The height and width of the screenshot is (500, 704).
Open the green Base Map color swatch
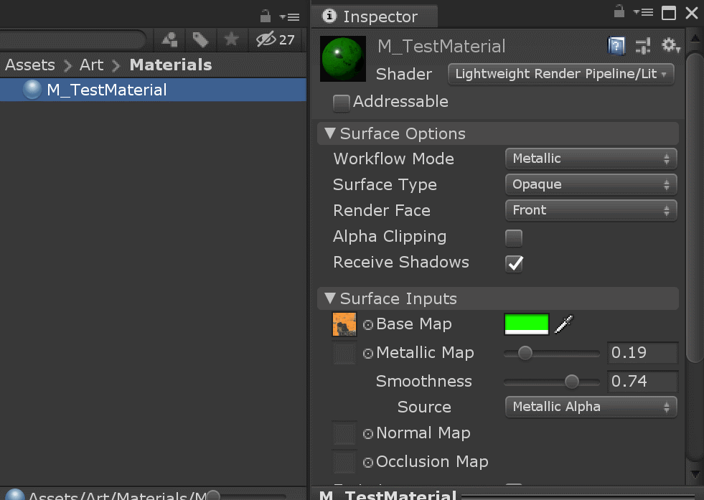click(x=526, y=324)
